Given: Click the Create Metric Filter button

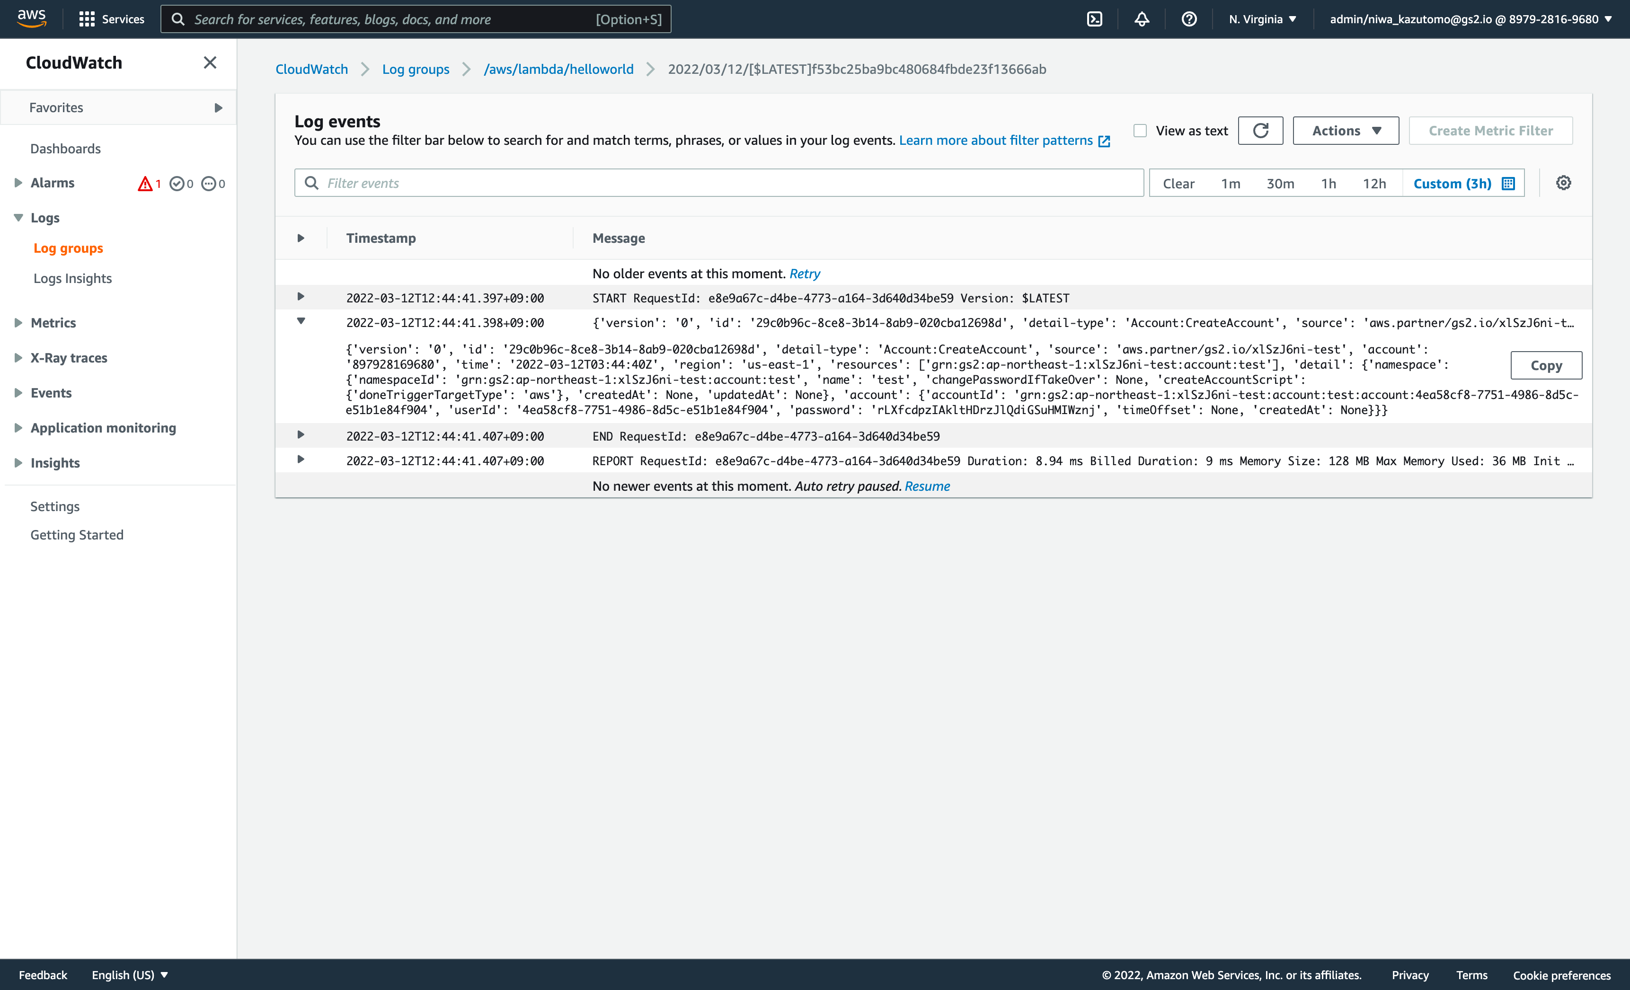Looking at the screenshot, I should tap(1490, 131).
